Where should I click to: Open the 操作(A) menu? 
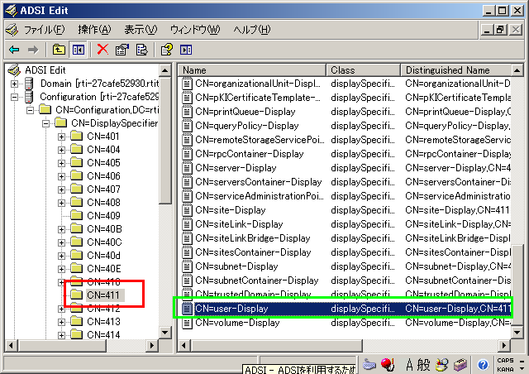(x=94, y=30)
